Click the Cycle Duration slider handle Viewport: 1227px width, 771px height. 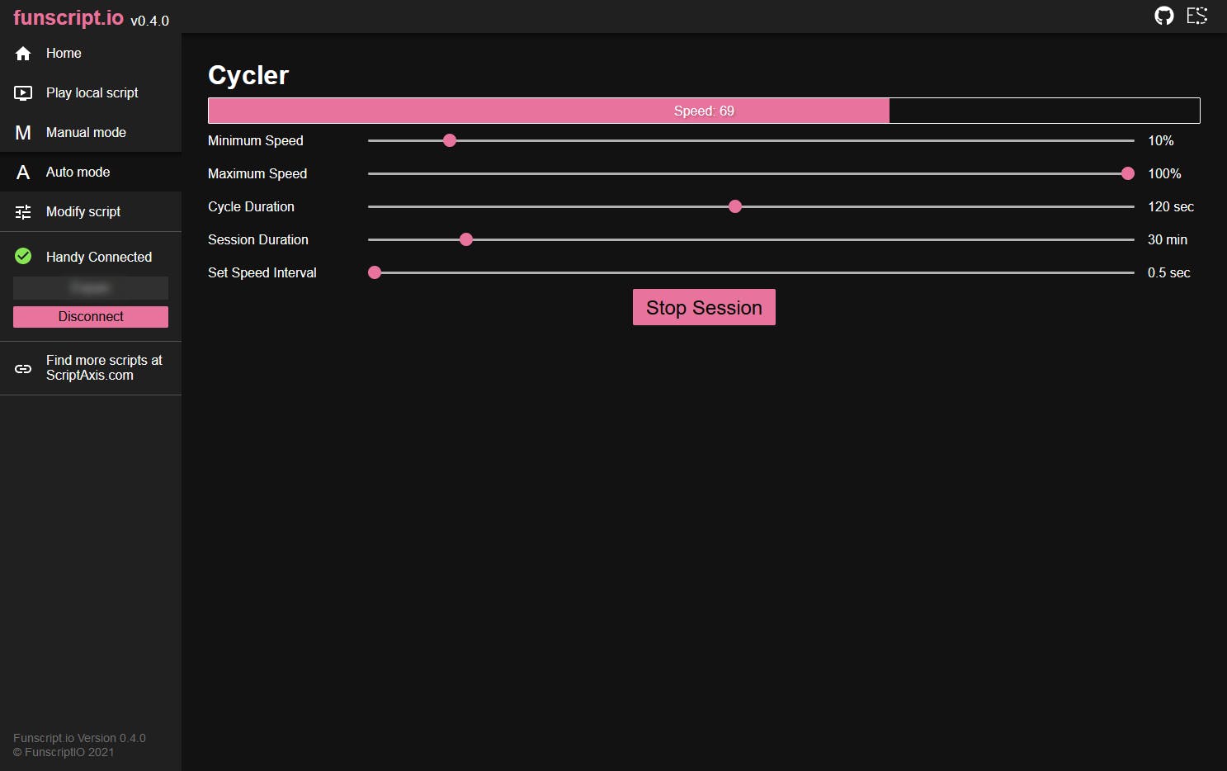pyautogui.click(x=735, y=206)
